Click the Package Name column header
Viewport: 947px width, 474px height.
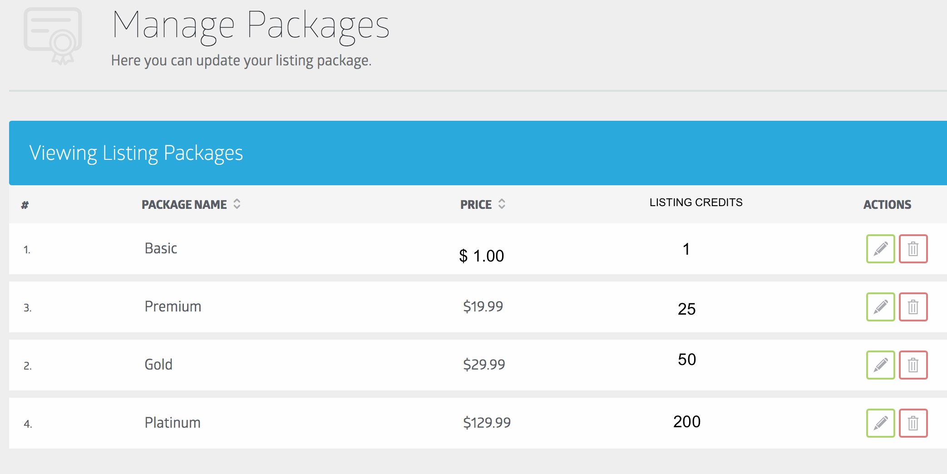pos(184,205)
